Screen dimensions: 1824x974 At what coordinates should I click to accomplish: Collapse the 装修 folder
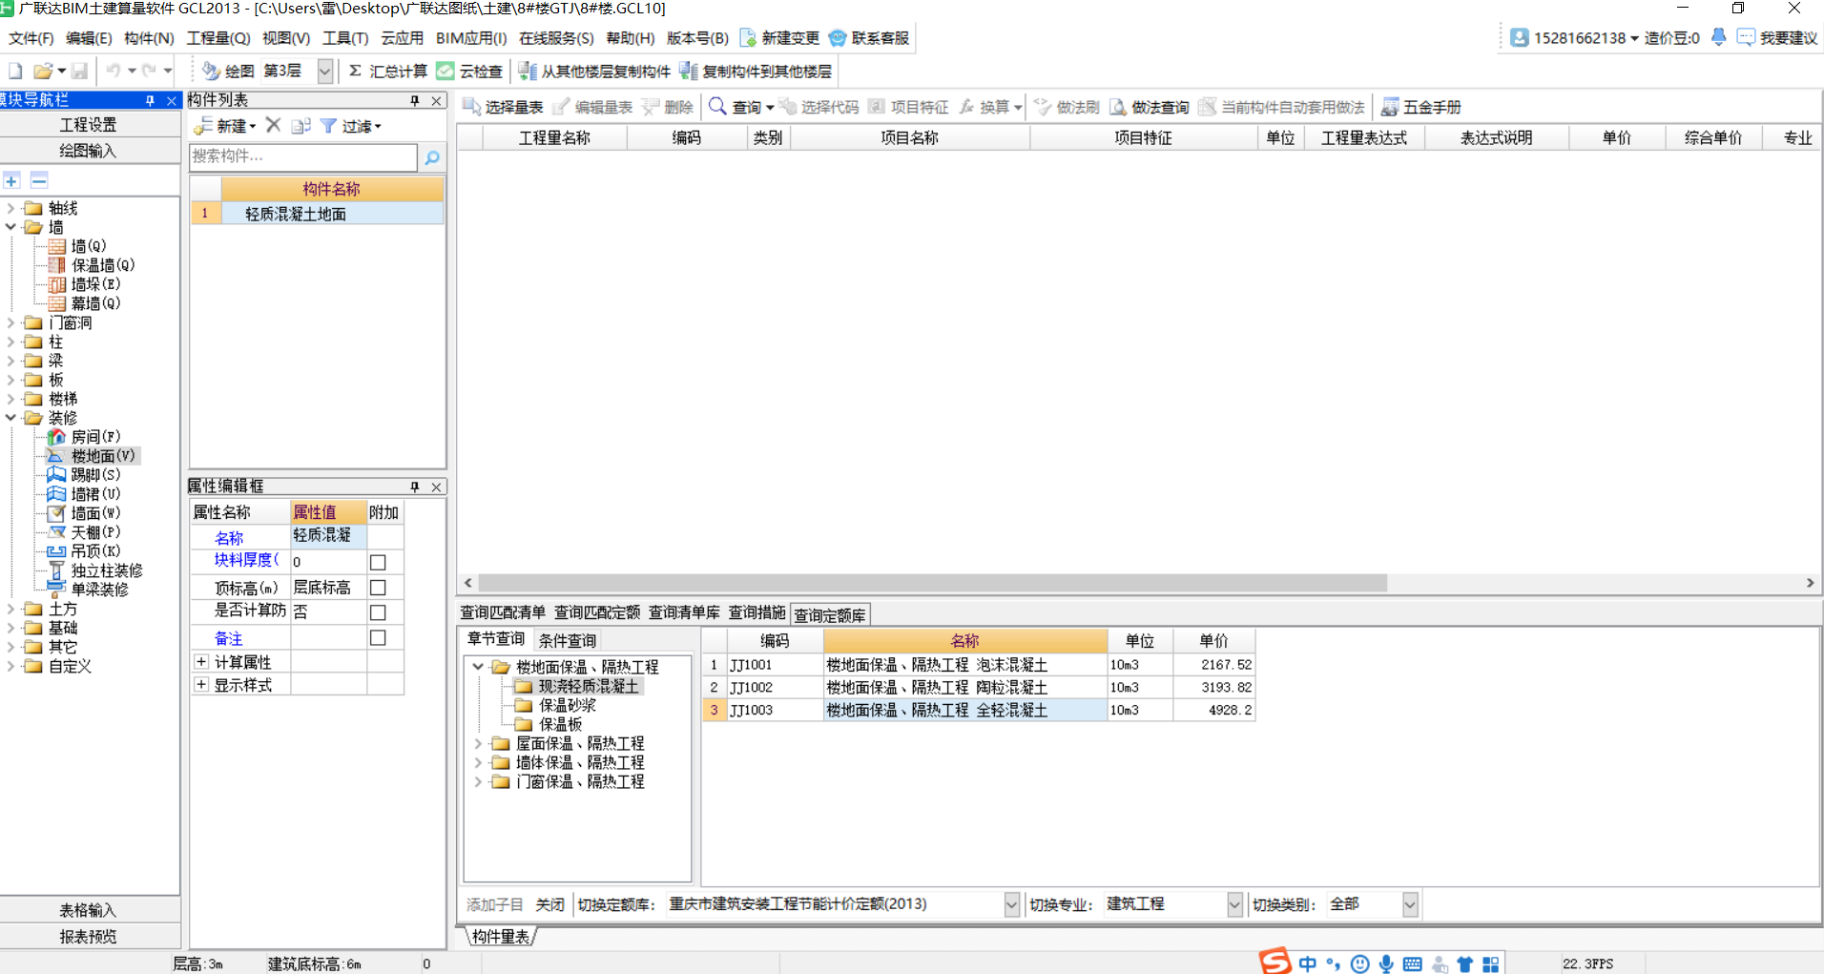(10, 418)
